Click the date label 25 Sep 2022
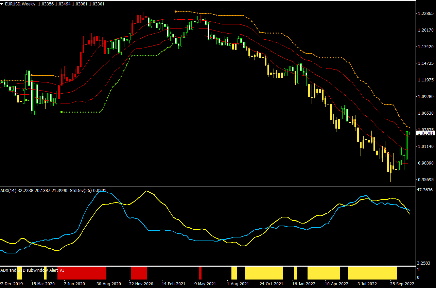Screen dimensions: 436x288 tap(402, 284)
